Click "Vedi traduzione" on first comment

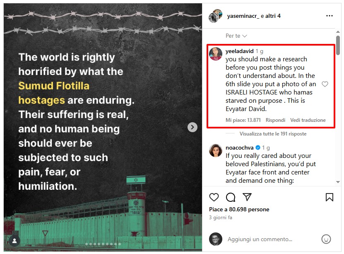(x=308, y=120)
